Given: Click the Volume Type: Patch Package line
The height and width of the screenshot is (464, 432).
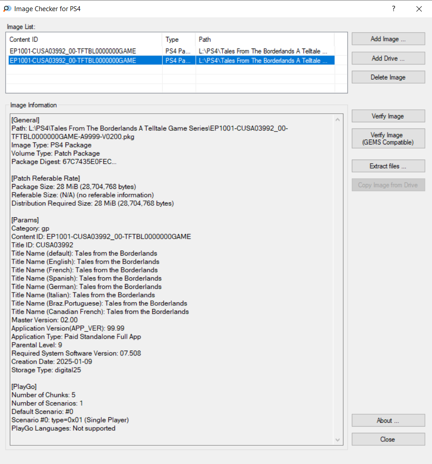Looking at the screenshot, I should point(56,153).
